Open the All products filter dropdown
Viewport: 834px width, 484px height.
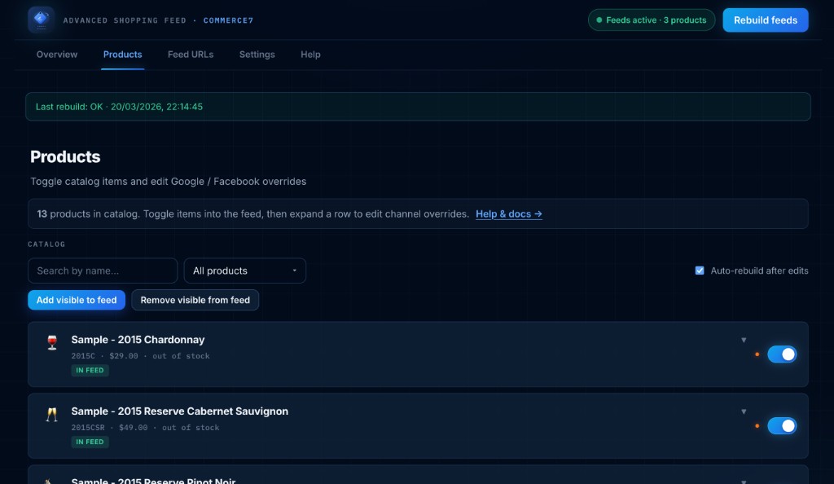pyautogui.click(x=244, y=271)
